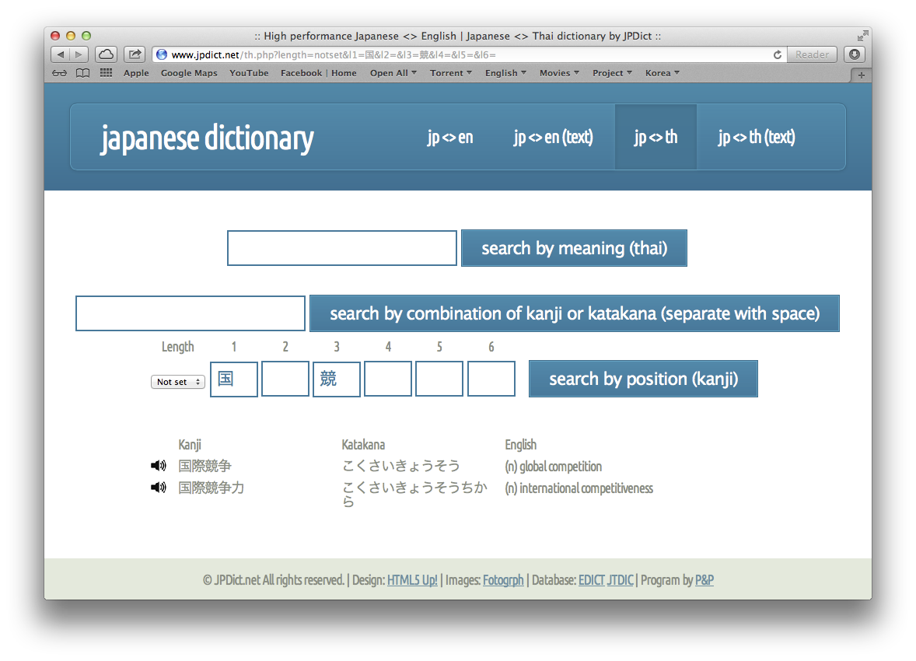Image resolution: width=916 pixels, height=661 pixels.
Task: Open the HTML5 Up! link
Action: point(412,580)
